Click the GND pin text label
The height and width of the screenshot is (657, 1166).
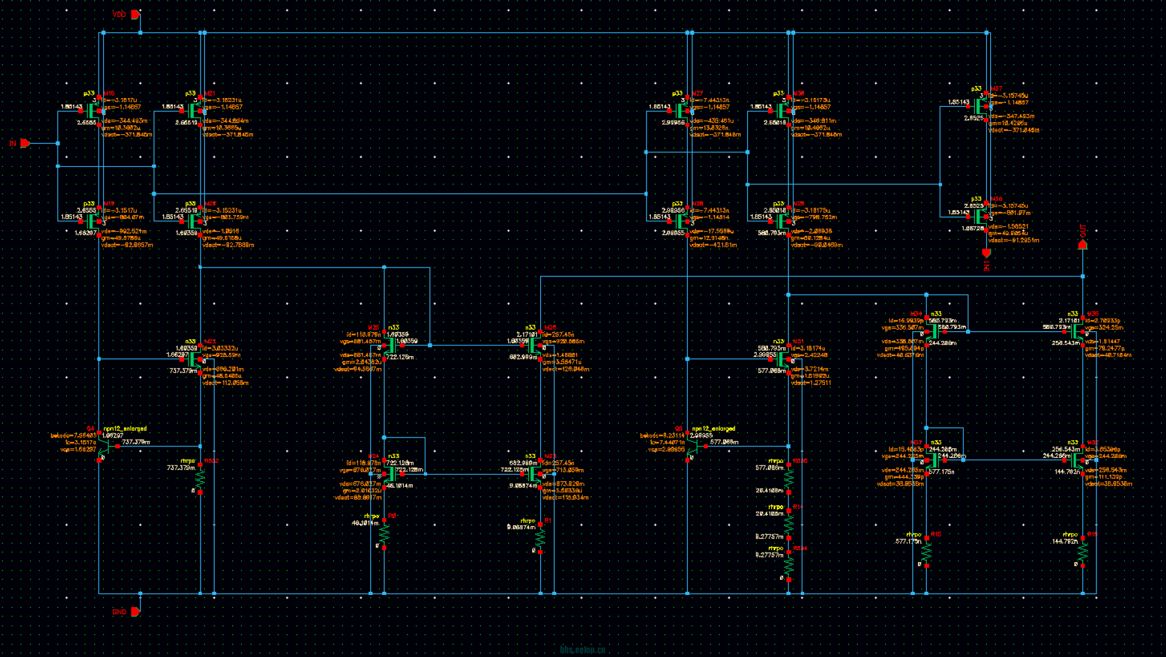(119, 611)
